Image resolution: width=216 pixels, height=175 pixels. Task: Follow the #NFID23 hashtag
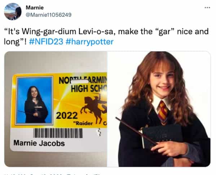46,42
